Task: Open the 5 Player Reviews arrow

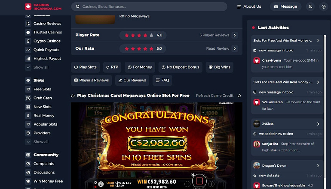Action: tap(235, 35)
